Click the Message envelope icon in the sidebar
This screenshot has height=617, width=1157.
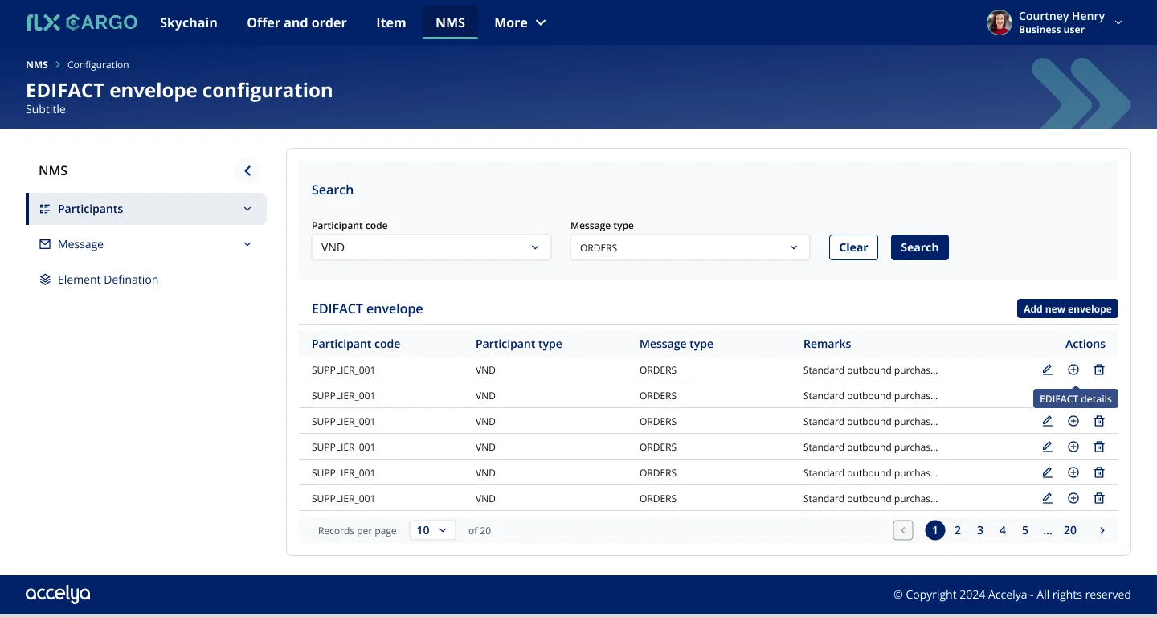(x=45, y=244)
